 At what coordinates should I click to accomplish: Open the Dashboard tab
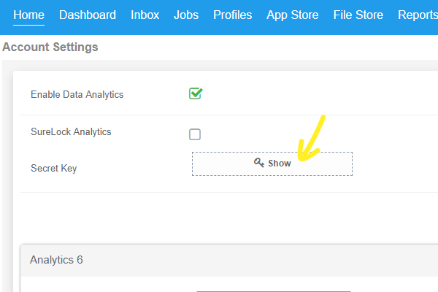88,15
